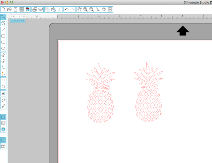This screenshot has width=212, height=163.
Task: Select the left pineapple shape
Action: pyautogui.click(x=100, y=93)
